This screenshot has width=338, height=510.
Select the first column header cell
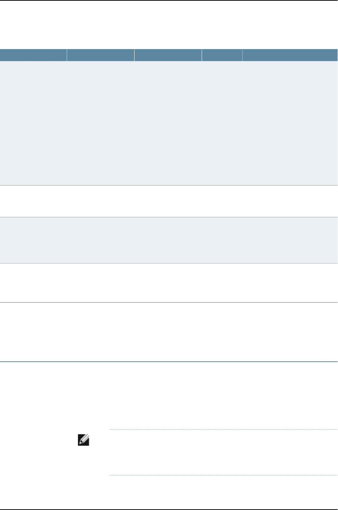click(34, 55)
